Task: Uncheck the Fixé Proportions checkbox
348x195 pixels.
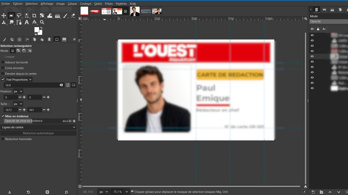Action: (x=3, y=79)
